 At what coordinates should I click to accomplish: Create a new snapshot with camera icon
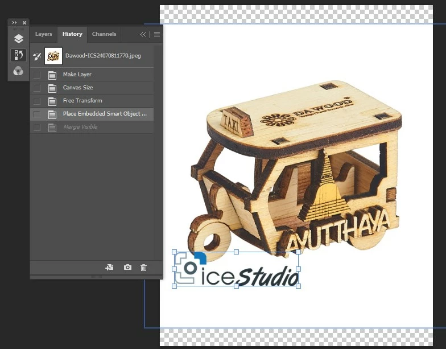pos(127,268)
